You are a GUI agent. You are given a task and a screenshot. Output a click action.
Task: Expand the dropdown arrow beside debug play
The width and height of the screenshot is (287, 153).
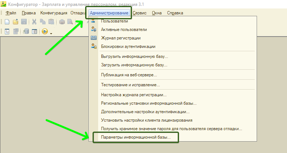[51, 34]
